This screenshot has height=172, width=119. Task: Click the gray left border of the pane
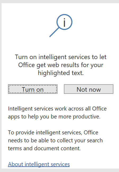coord(1,86)
